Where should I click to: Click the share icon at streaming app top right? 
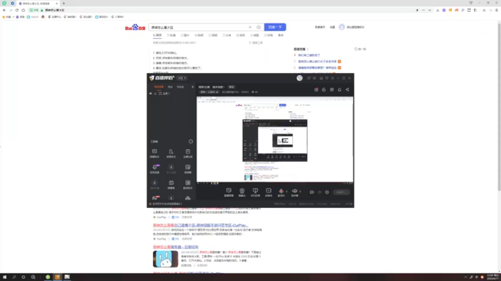click(348, 90)
